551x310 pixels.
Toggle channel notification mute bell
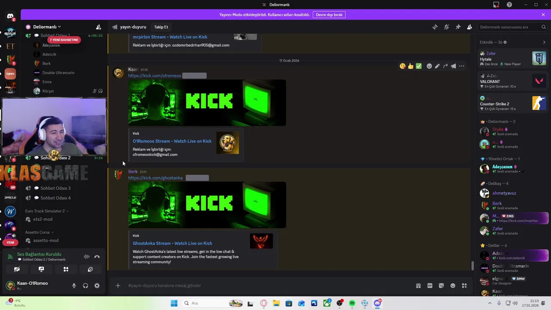(x=446, y=27)
